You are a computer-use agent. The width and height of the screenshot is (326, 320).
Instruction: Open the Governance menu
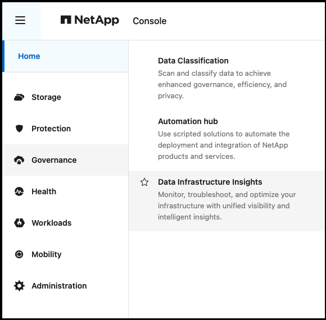[65, 160]
